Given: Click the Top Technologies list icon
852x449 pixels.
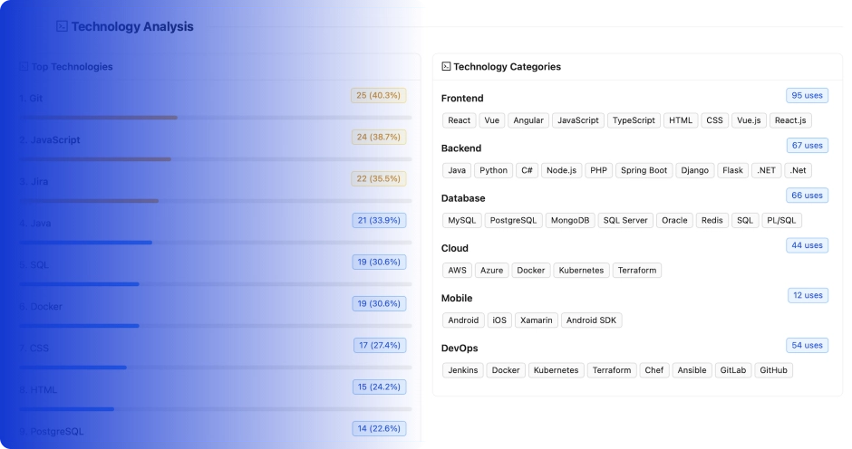Looking at the screenshot, I should tap(24, 66).
